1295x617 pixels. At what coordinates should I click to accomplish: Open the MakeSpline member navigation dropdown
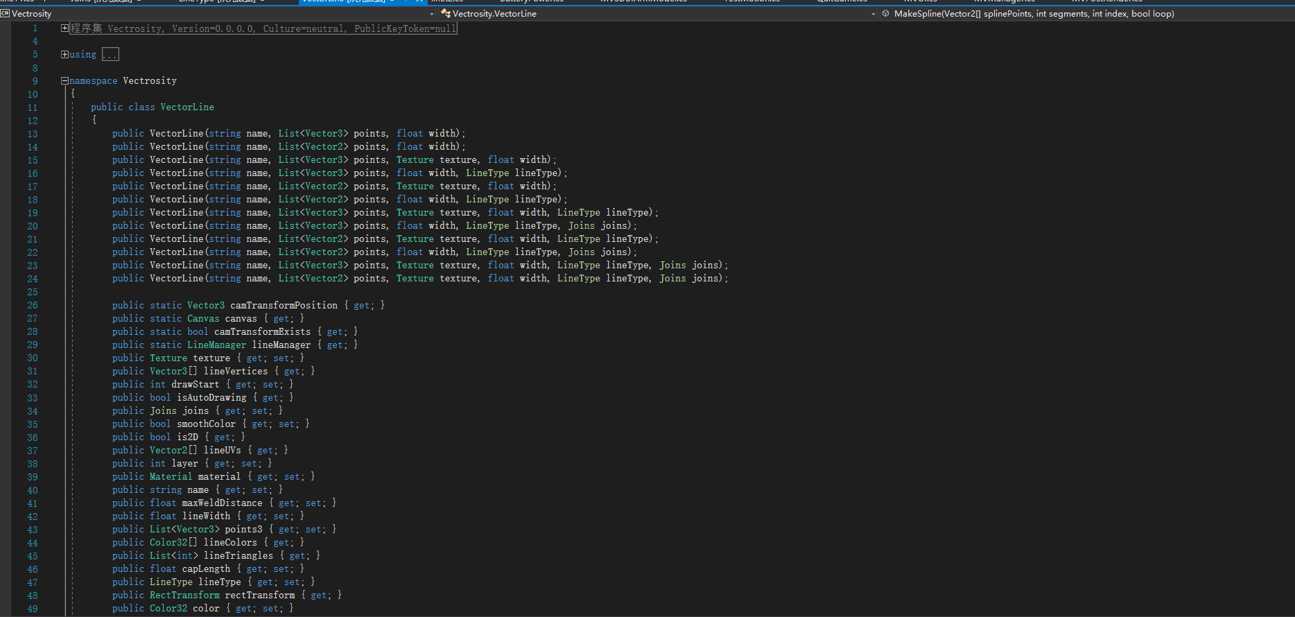pos(1087,13)
